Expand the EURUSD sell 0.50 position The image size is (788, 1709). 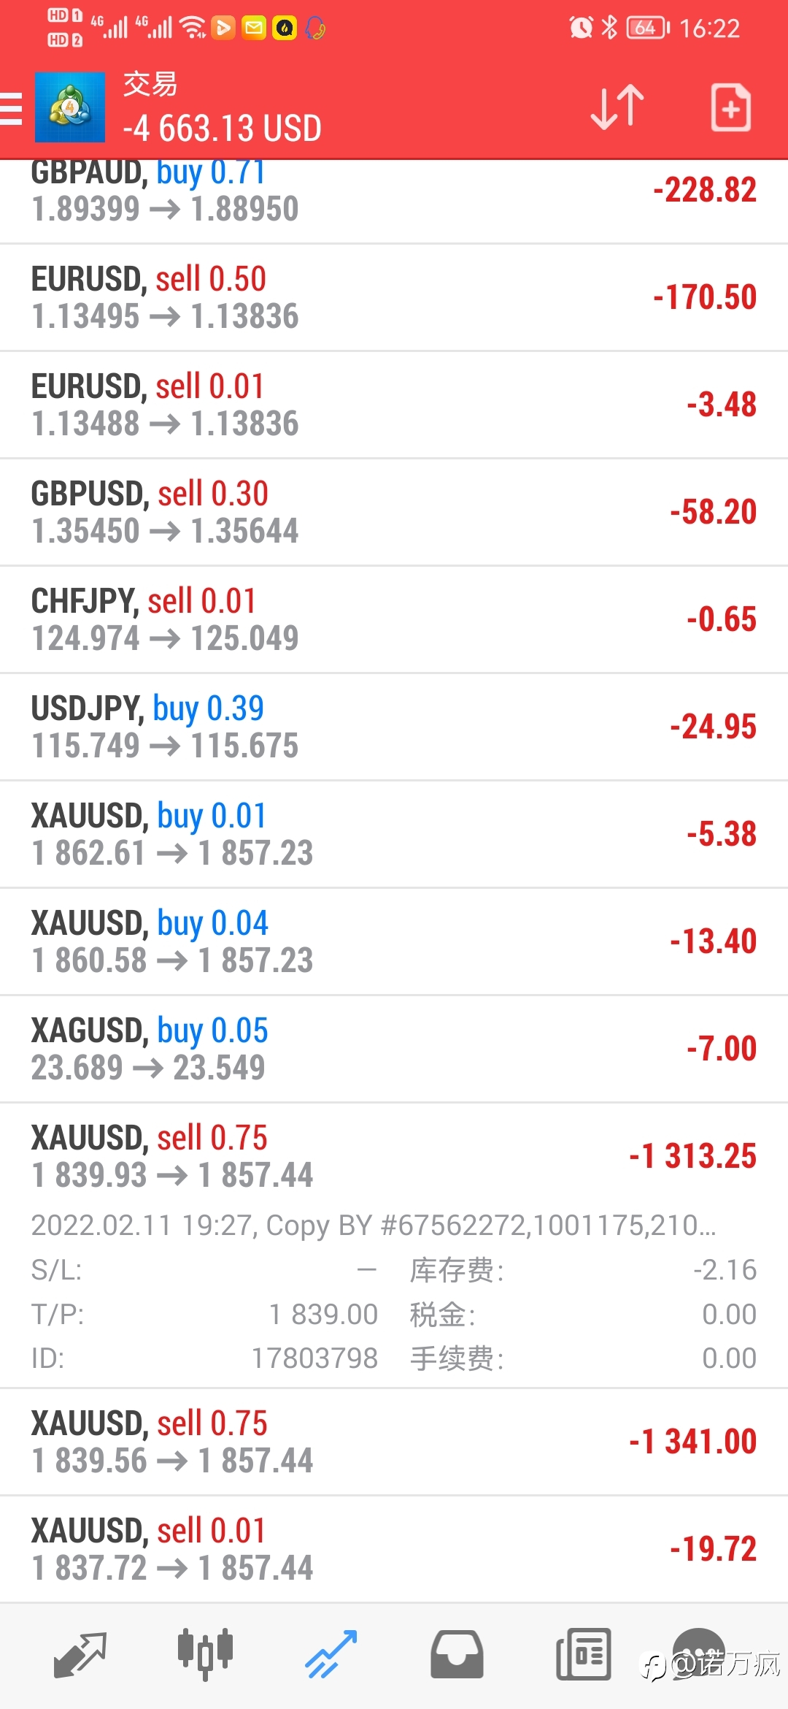tap(394, 297)
